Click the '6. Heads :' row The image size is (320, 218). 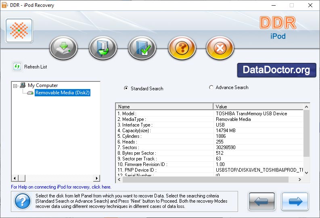(x=209, y=142)
